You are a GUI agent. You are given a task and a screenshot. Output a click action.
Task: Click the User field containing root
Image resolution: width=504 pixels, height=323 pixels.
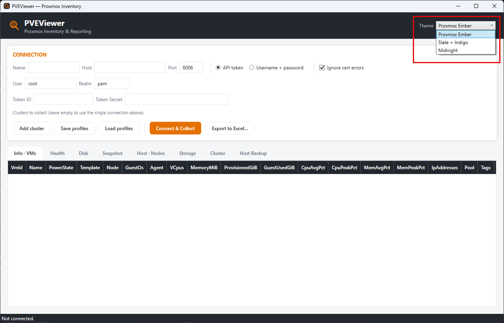click(x=51, y=83)
